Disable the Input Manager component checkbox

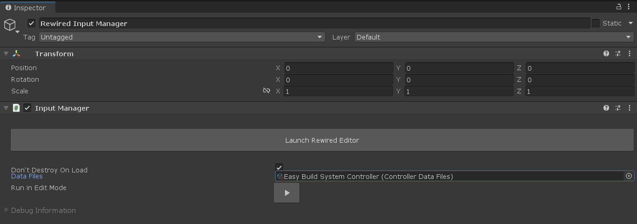pos(27,108)
